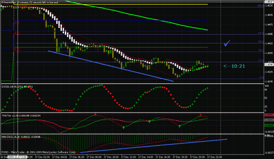
Task: Click the 17 Dec 14:30 time label
Action: [x=146, y=157]
